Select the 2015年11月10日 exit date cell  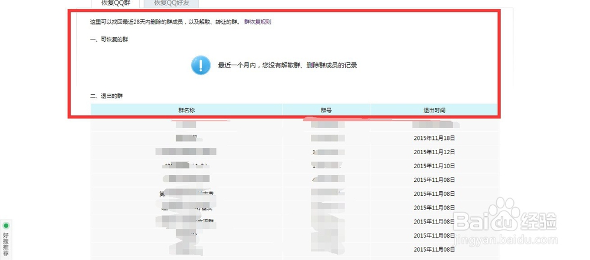(434, 166)
